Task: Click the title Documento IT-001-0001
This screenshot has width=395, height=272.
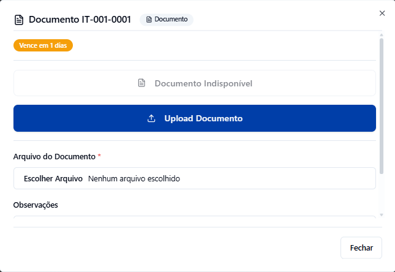Action: pyautogui.click(x=80, y=20)
